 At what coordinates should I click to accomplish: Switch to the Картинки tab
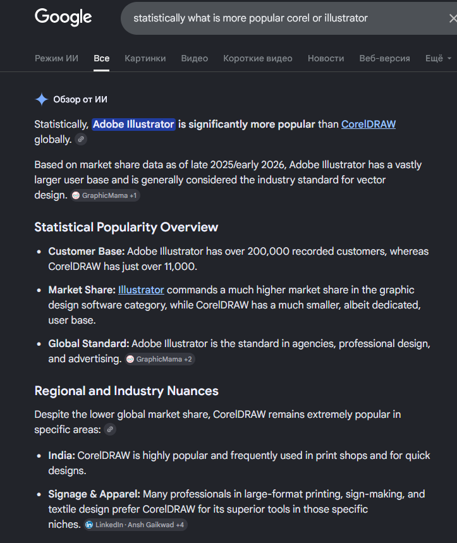pos(145,58)
